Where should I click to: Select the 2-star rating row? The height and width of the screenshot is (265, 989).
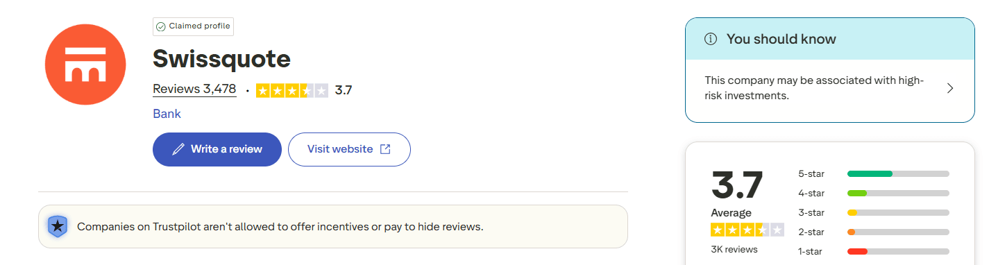[874, 232]
